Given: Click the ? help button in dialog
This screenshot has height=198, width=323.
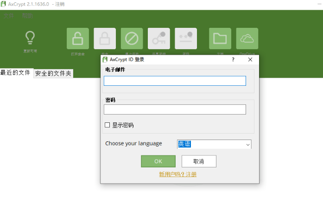Looking at the screenshot, I should (x=233, y=59).
